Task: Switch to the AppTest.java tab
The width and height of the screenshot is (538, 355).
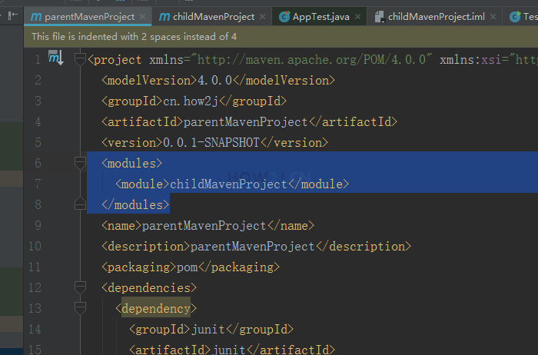Action: (x=320, y=16)
